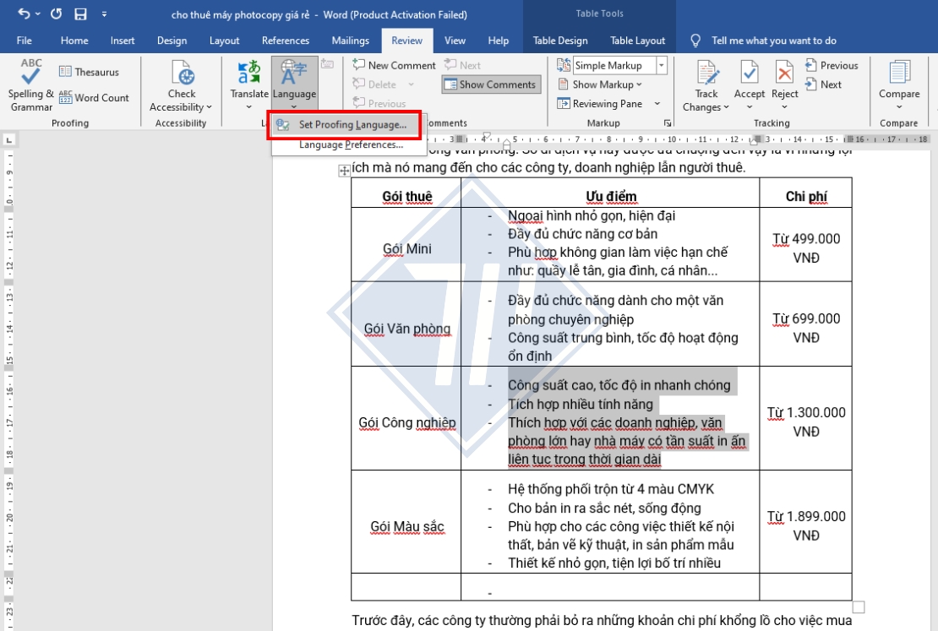This screenshot has width=938, height=631.
Task: Open the File tab
Action: tap(24, 40)
